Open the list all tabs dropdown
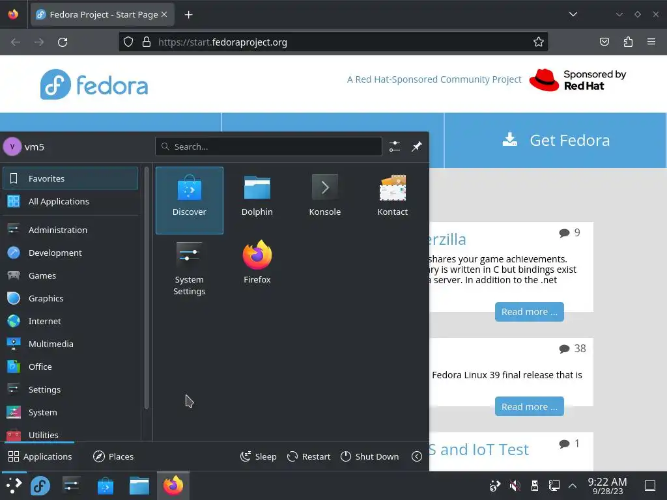Screen dimensions: 667x500 click(573, 14)
